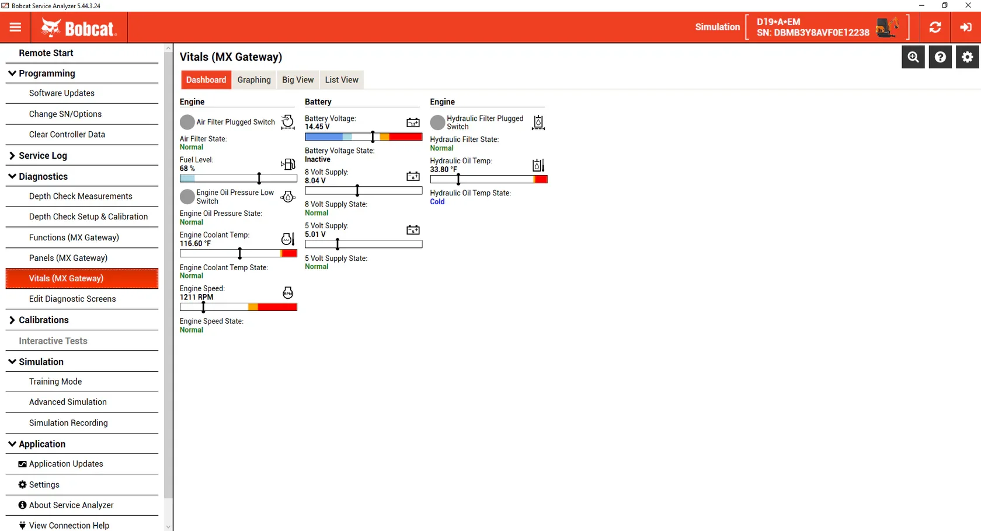Click the Battery Voltage gauge bar

(x=363, y=137)
